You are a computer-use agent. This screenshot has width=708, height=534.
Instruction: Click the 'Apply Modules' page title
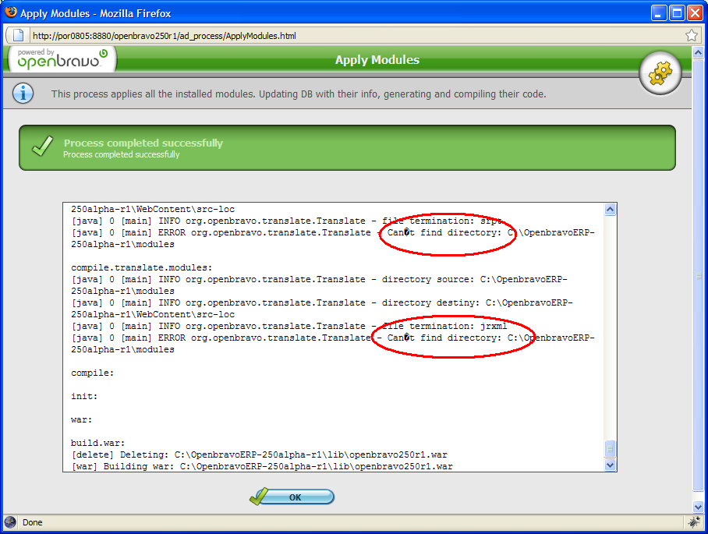377,59
